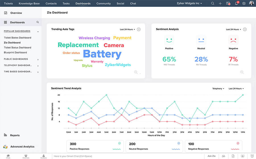Screen dimensions: 256x159
Task: Click the search icon in top navigation bar
Action: pyautogui.click(x=213, y=3)
